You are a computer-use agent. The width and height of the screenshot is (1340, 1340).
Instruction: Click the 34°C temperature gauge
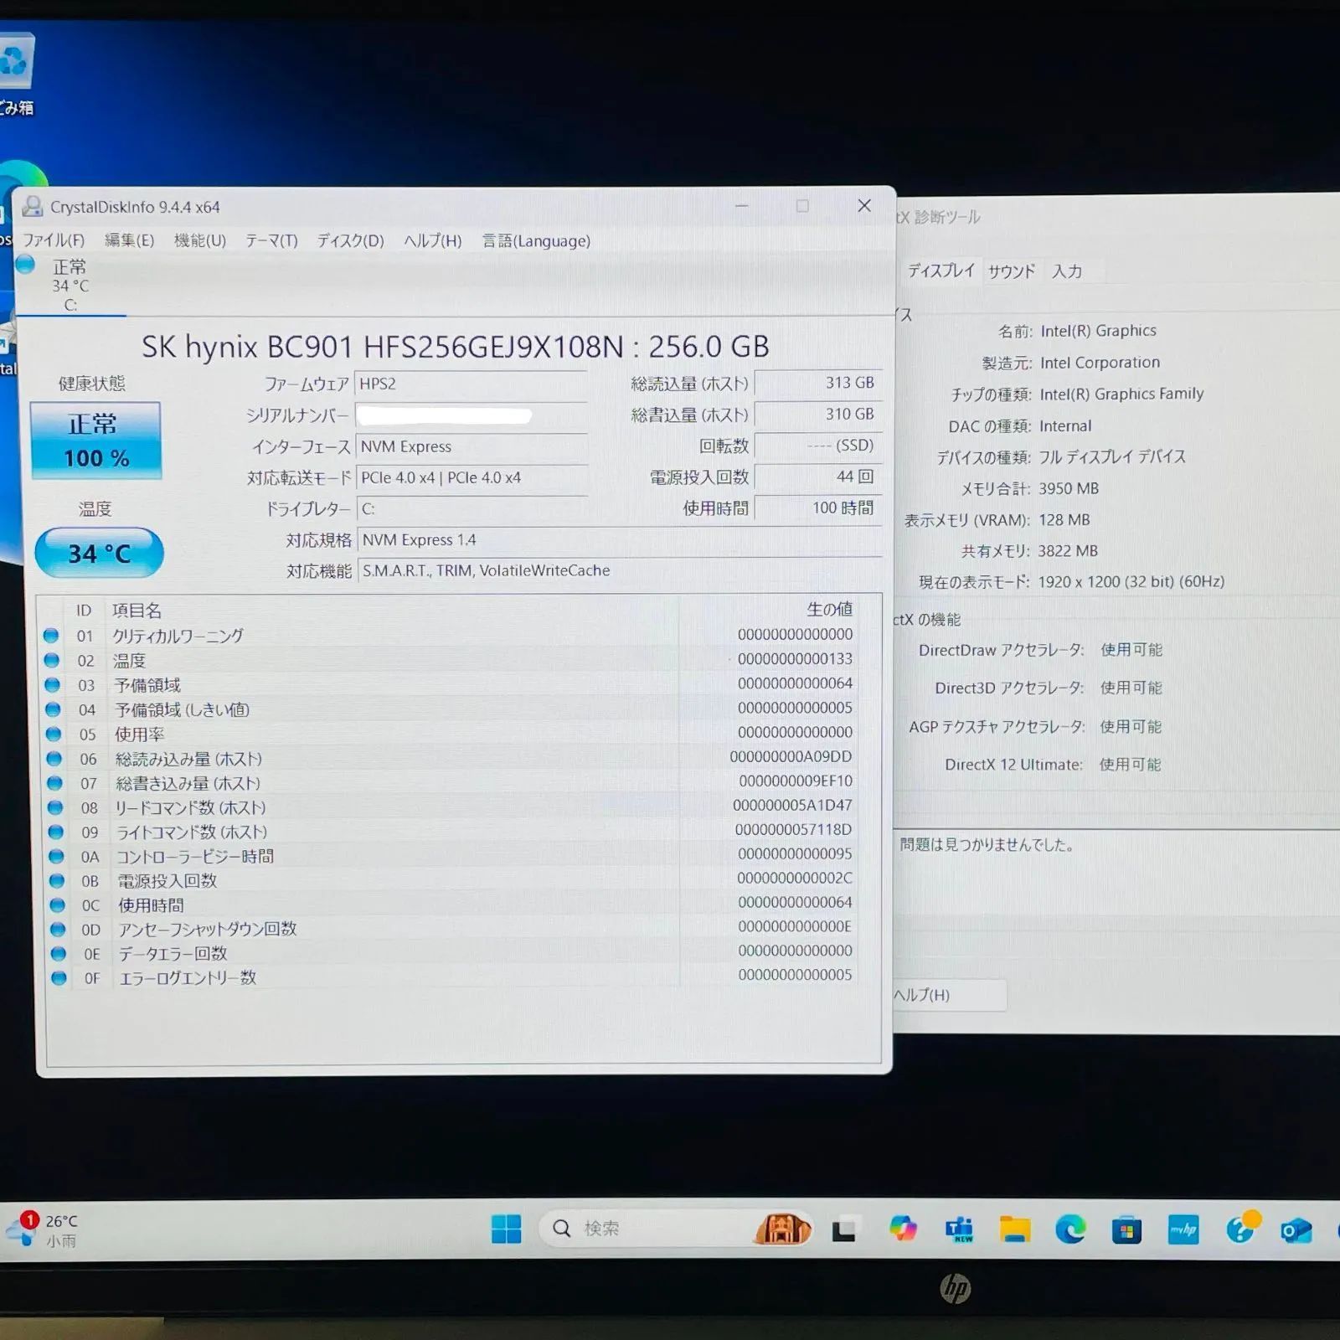pyautogui.click(x=98, y=553)
